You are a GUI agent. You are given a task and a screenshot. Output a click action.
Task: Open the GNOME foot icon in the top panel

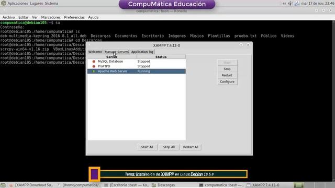click(x=4, y=3)
